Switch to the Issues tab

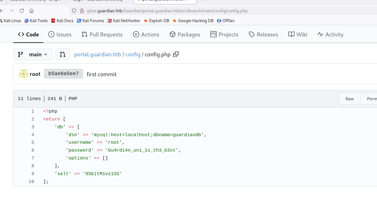[x=60, y=34]
